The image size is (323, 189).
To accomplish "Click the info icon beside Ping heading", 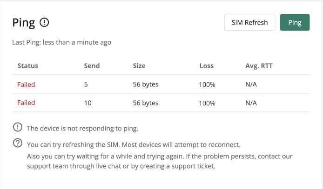I will 44,22.
